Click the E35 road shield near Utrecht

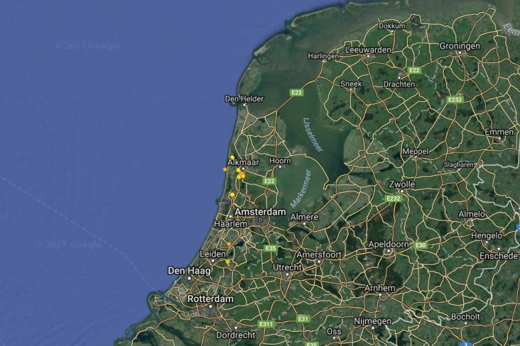271,248
